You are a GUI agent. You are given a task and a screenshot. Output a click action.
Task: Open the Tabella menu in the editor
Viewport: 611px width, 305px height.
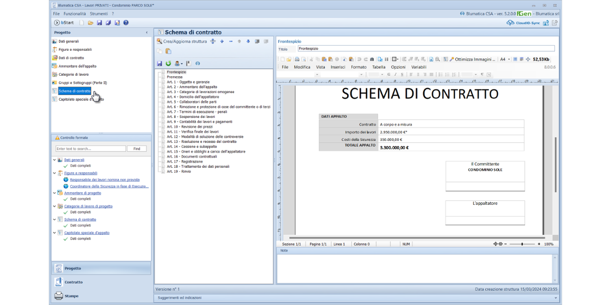click(x=378, y=67)
